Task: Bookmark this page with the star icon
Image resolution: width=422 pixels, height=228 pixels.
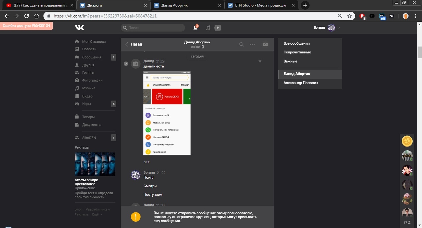Action: coord(349,16)
